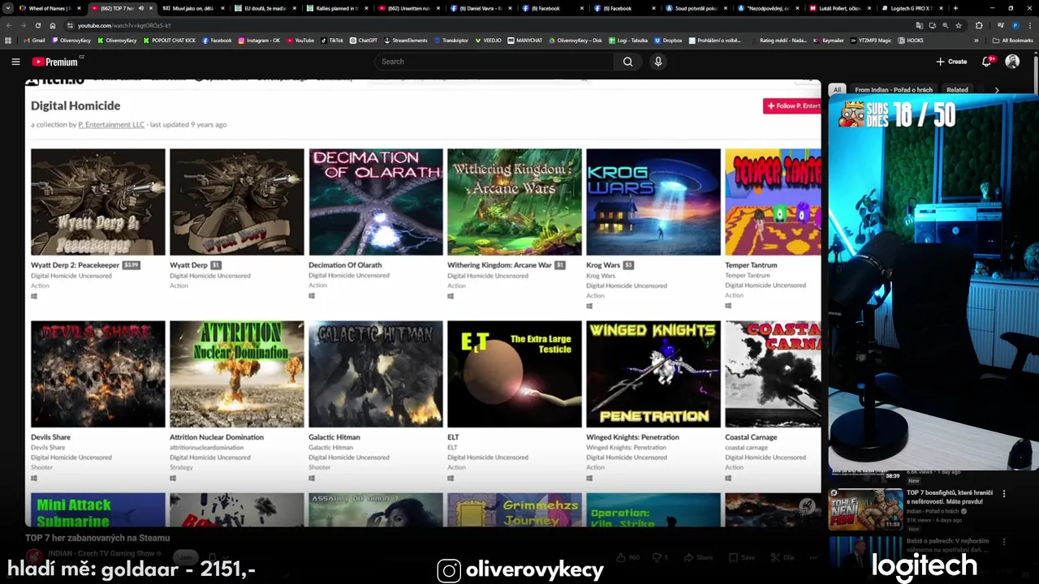The height and width of the screenshot is (584, 1039).
Task: Open the ChatGPT bookmark
Action: tap(364, 40)
